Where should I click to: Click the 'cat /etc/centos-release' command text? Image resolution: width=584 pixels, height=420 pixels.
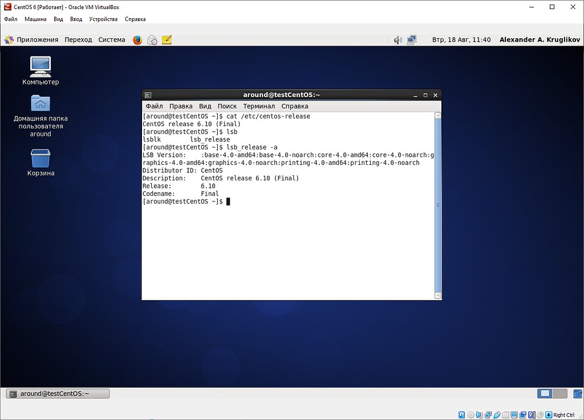coord(268,116)
